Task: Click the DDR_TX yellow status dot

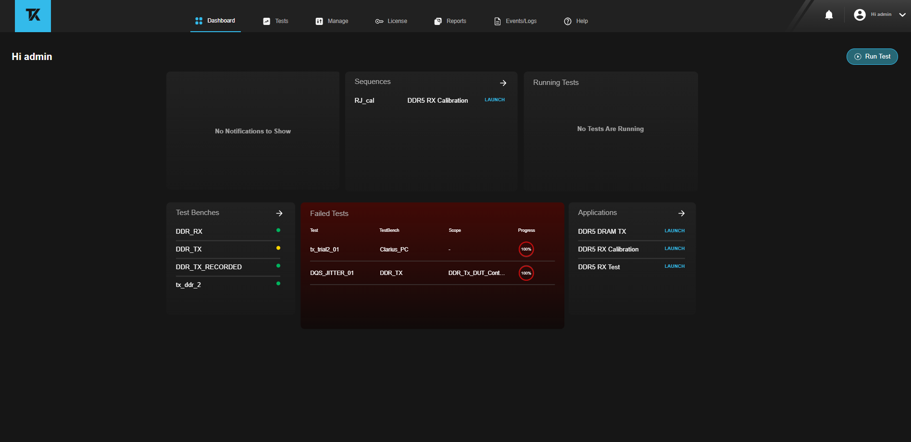Action: point(278,248)
